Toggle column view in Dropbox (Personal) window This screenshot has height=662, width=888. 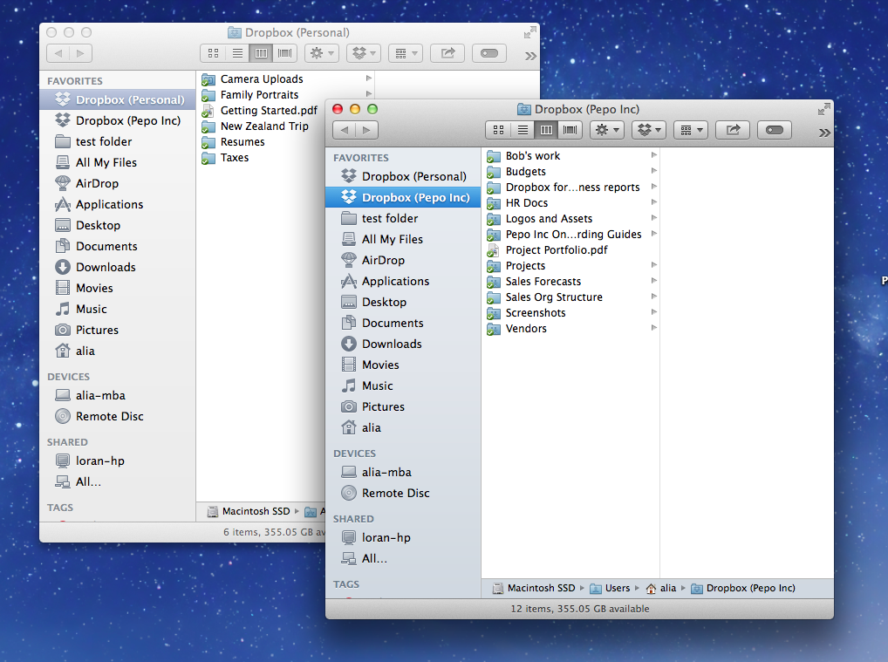click(x=261, y=53)
